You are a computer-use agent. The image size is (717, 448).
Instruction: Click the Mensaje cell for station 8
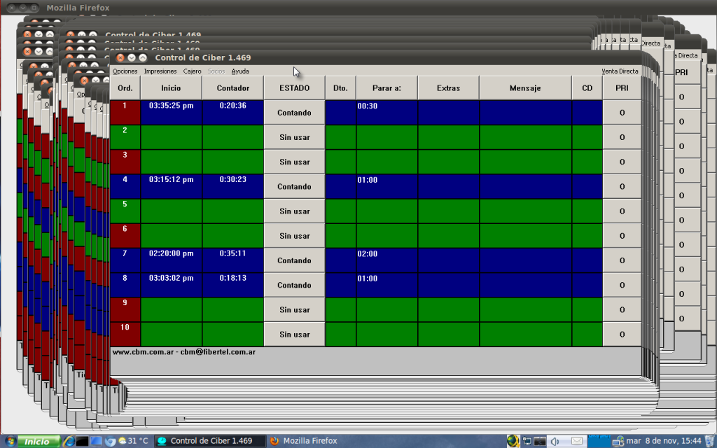click(525, 286)
